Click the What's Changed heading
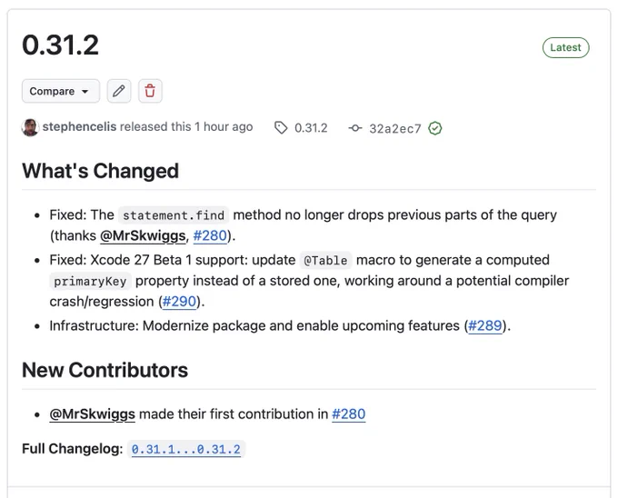Image resolution: width=618 pixels, height=498 pixels. (101, 171)
